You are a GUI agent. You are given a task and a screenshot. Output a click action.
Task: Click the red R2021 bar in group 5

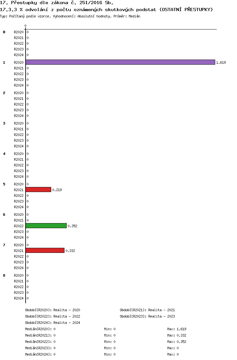click(x=39, y=190)
